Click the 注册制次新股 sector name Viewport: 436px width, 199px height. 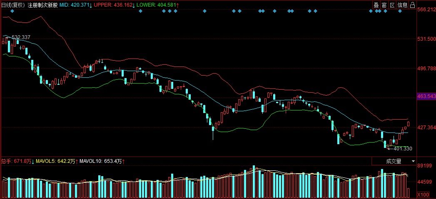pyautogui.click(x=42, y=5)
